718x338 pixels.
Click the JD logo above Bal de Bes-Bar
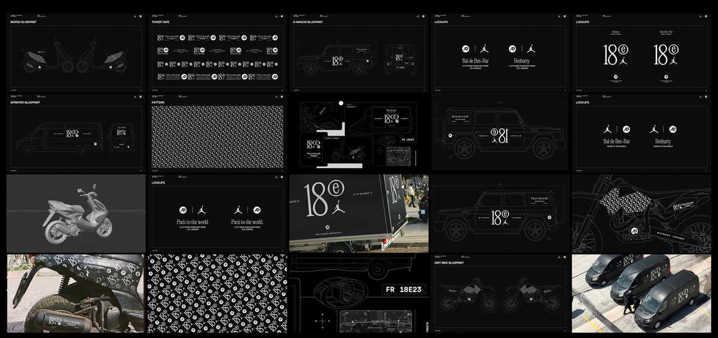pos(466,49)
